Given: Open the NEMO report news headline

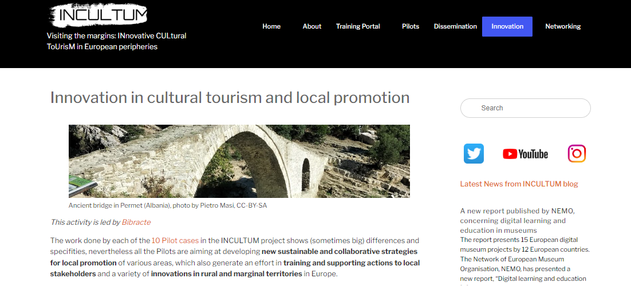Looking at the screenshot, I should 512,220.
